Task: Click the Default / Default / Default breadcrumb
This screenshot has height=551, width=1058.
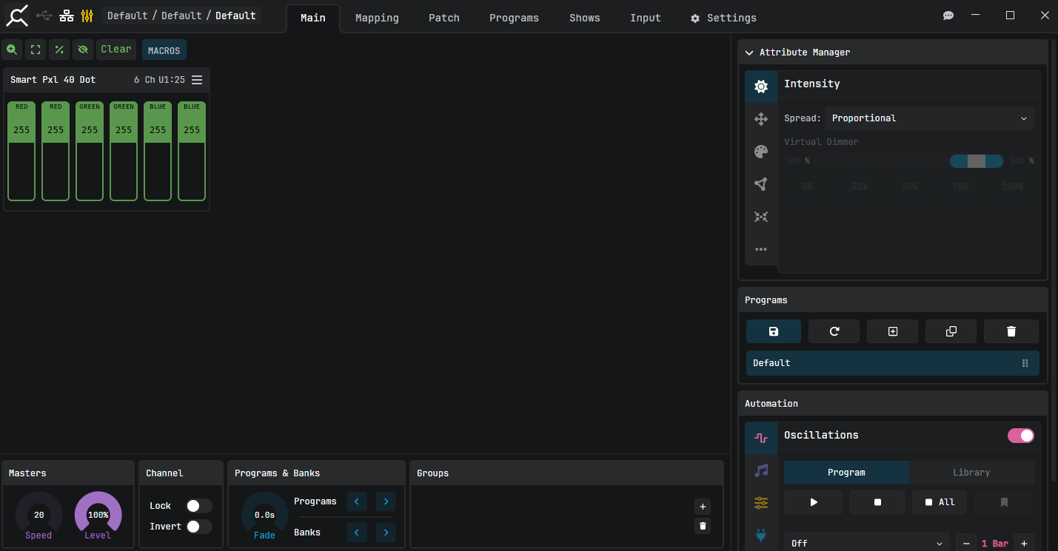Action: (x=181, y=16)
